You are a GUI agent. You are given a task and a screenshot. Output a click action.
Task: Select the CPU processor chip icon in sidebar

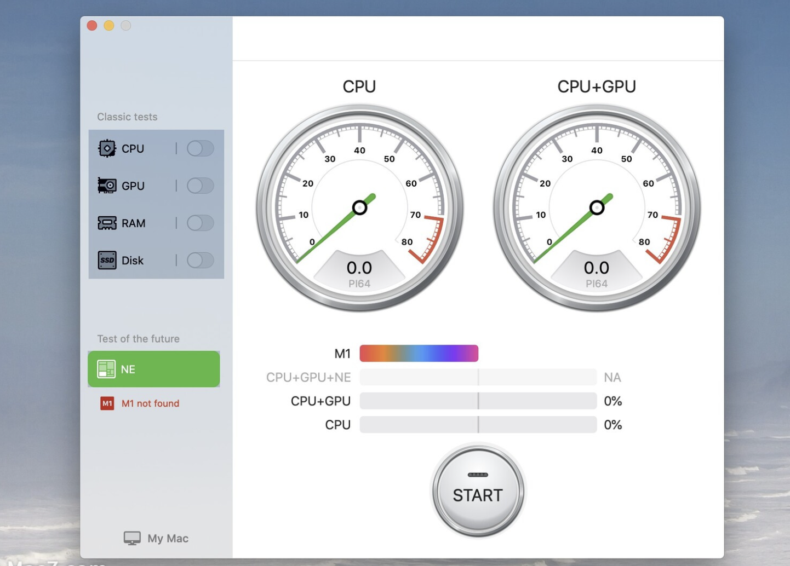point(107,148)
